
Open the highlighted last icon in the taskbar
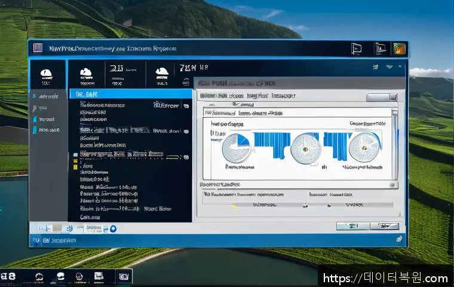(x=124, y=277)
